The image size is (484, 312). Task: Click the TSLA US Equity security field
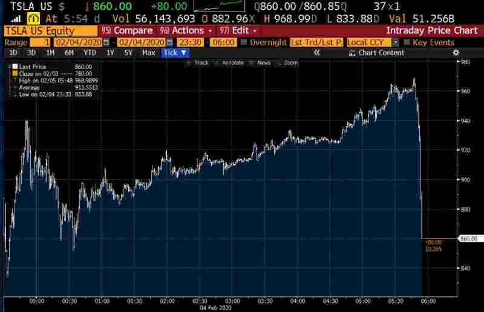51,31
